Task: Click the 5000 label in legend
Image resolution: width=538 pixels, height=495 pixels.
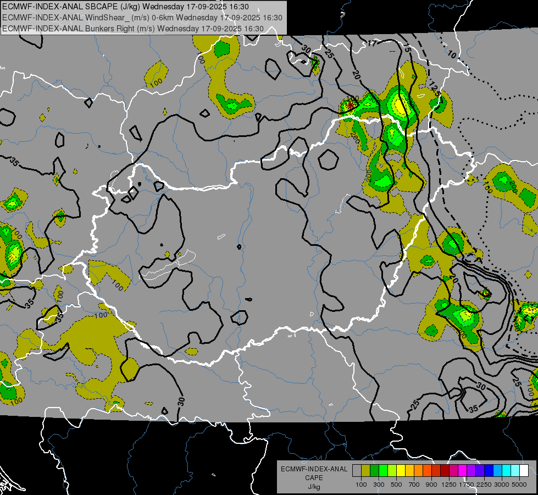Action: 519,485
